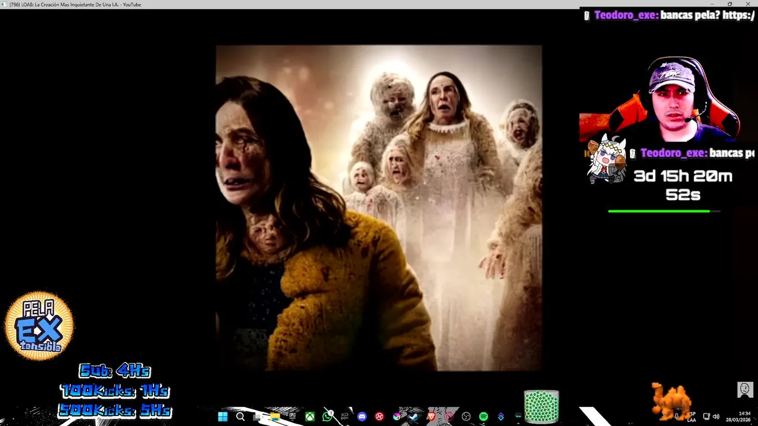The image size is (758, 426).
Task: Click the green jar overlay widget
Action: pyautogui.click(x=541, y=406)
